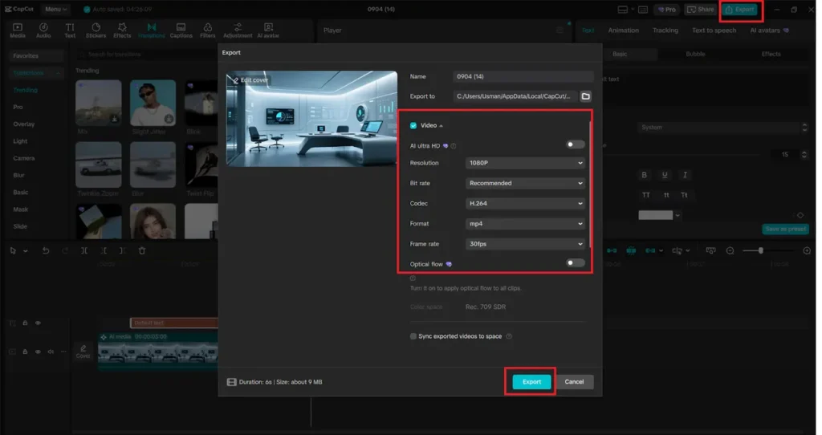Uncheck the Video checkbox

click(413, 126)
